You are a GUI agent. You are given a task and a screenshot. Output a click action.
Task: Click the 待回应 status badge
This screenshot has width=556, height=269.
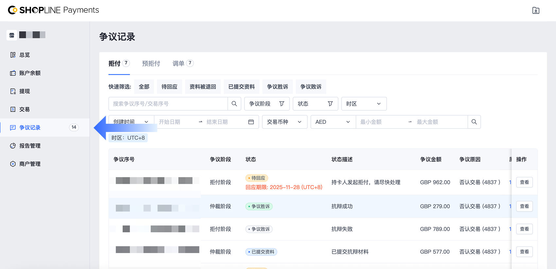tap(257, 178)
